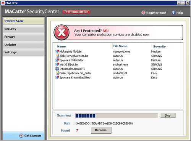Click the Win32.Rbot.fm threat icon
The height and width of the screenshot is (141, 191).
(57, 64)
